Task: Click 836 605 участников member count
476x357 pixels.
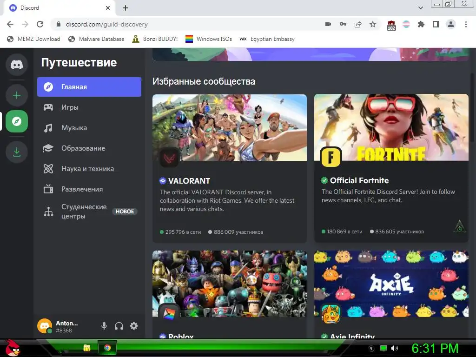Action: click(x=397, y=231)
